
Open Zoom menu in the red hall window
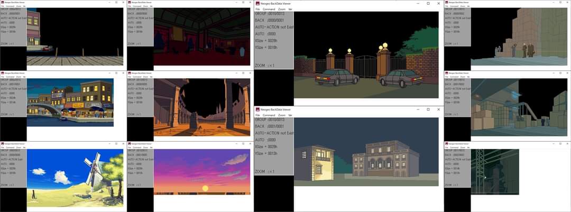pyautogui.click(x=145, y=6)
